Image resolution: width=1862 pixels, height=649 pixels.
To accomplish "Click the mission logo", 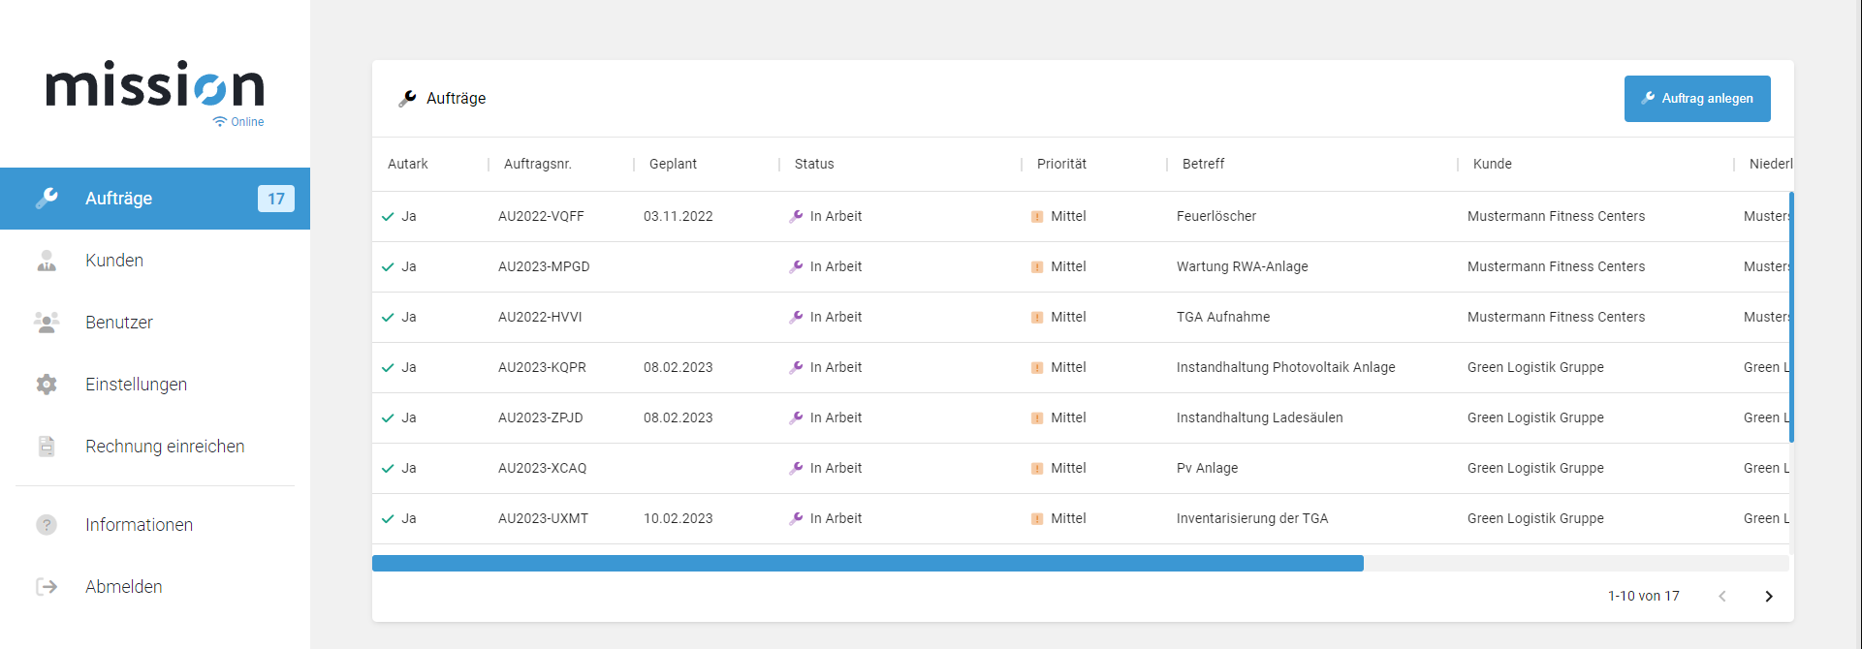I will click(x=155, y=84).
